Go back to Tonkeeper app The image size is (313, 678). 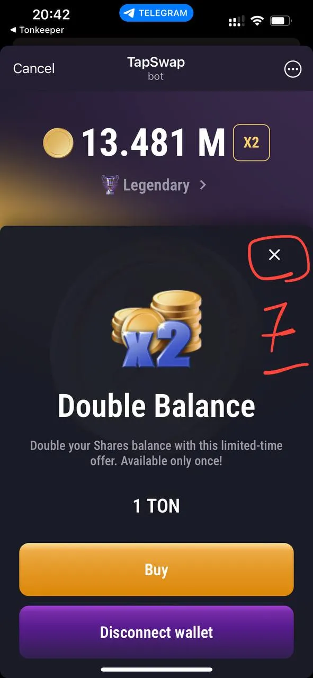coord(37,30)
